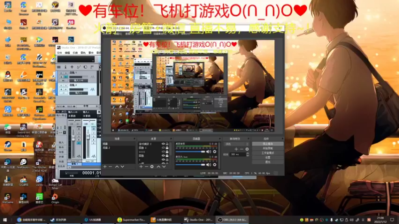The height and width of the screenshot is (224, 399).
Task: Select 场景 2 in OBS scenes list
Action: pos(118,147)
